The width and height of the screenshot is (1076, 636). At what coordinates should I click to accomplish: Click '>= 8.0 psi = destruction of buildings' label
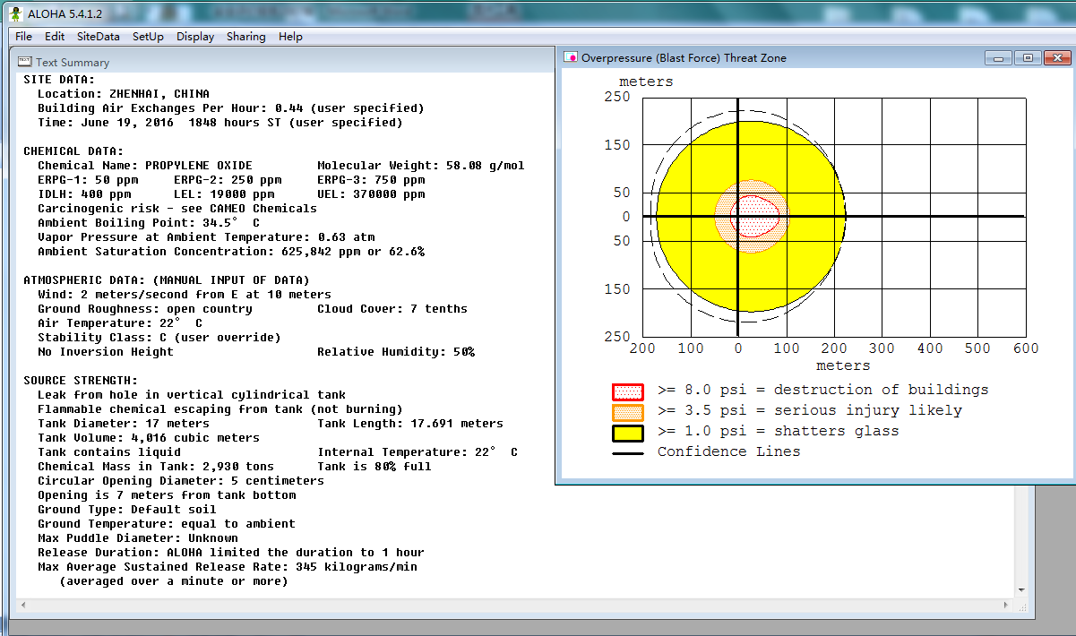pyautogui.click(x=823, y=390)
